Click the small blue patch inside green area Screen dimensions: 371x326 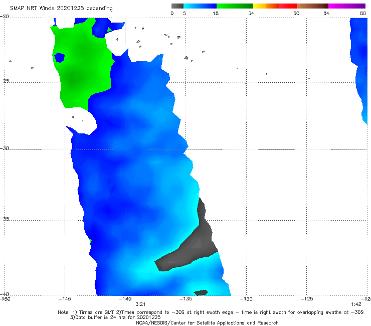[x=59, y=58]
